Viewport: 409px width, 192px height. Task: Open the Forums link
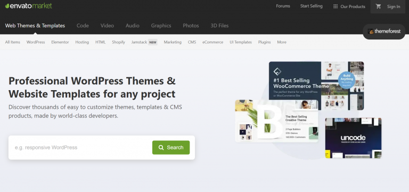283,6
